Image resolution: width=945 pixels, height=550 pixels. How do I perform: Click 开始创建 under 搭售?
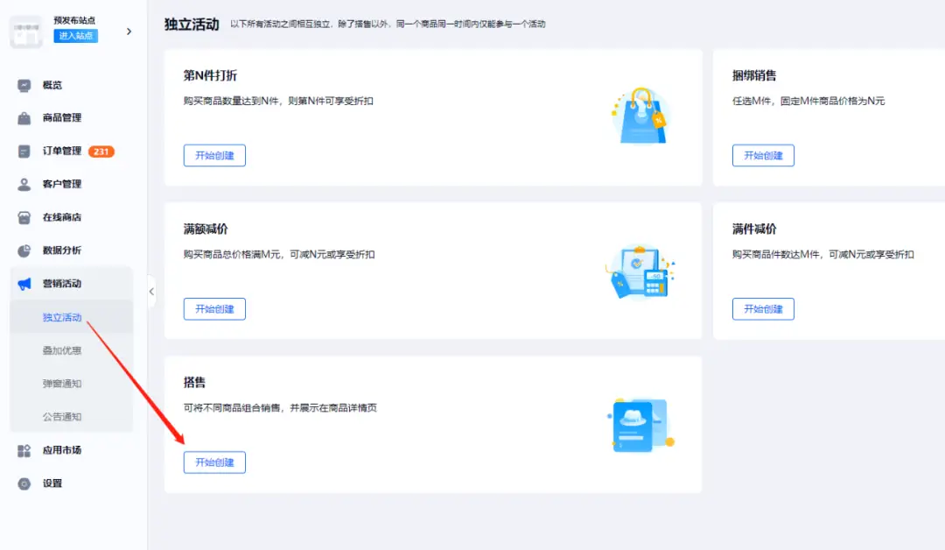coord(214,462)
